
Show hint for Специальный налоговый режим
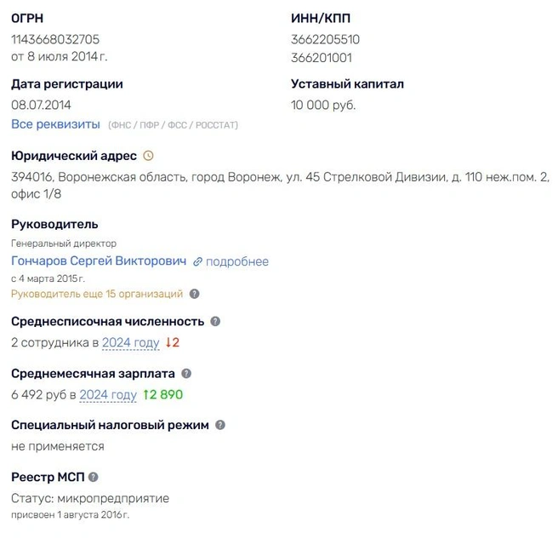(x=220, y=425)
